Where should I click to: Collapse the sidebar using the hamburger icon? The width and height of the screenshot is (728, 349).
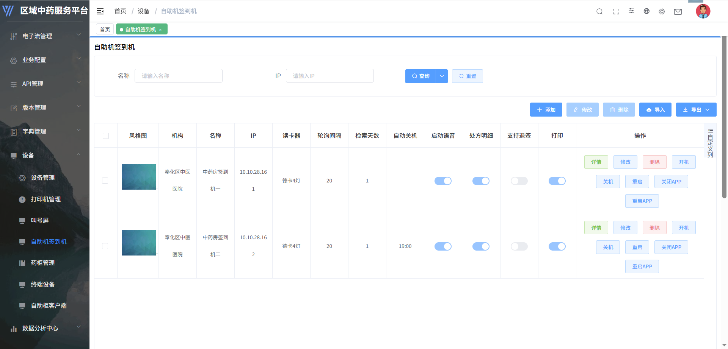[x=100, y=11]
